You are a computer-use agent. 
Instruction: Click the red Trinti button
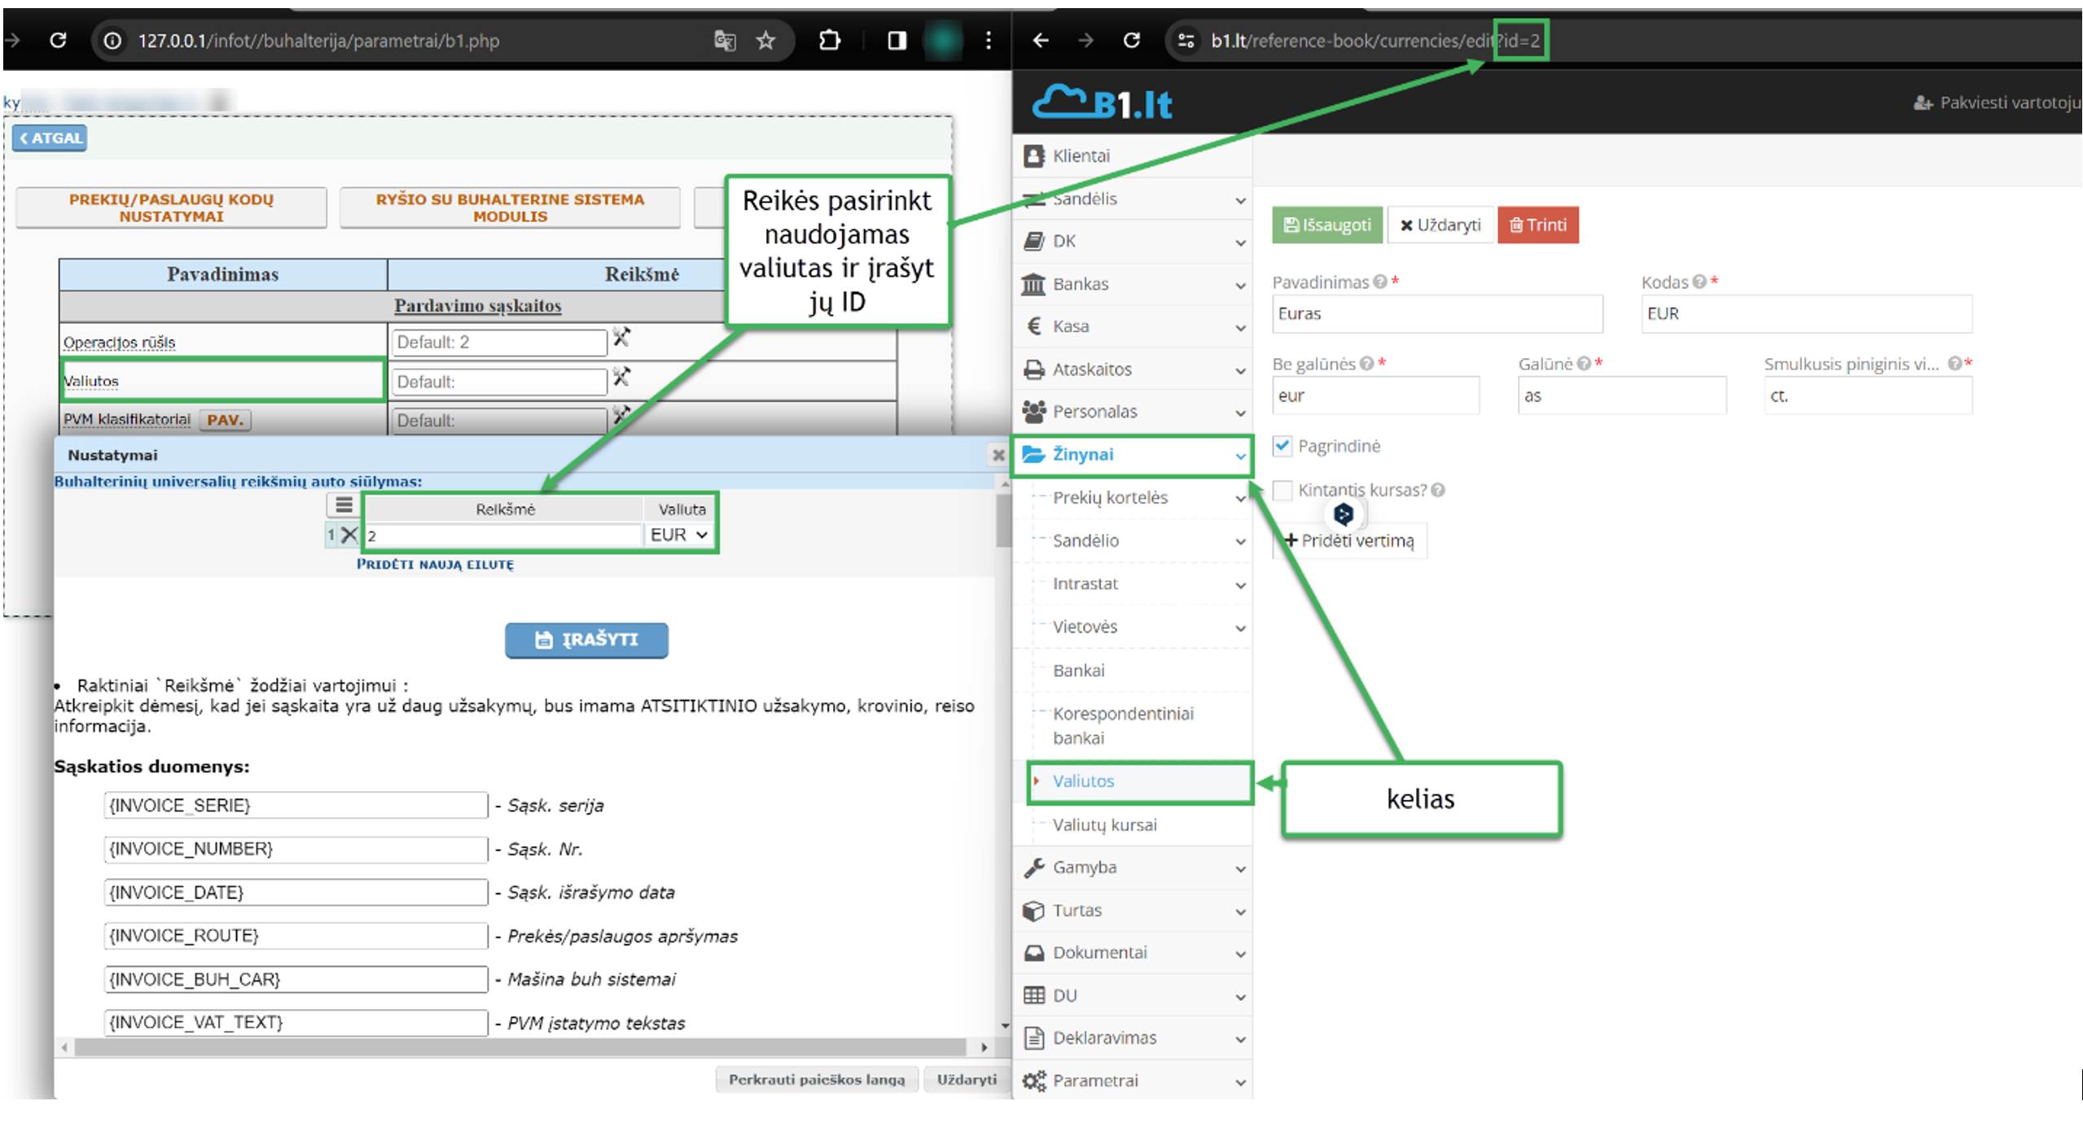1537,225
